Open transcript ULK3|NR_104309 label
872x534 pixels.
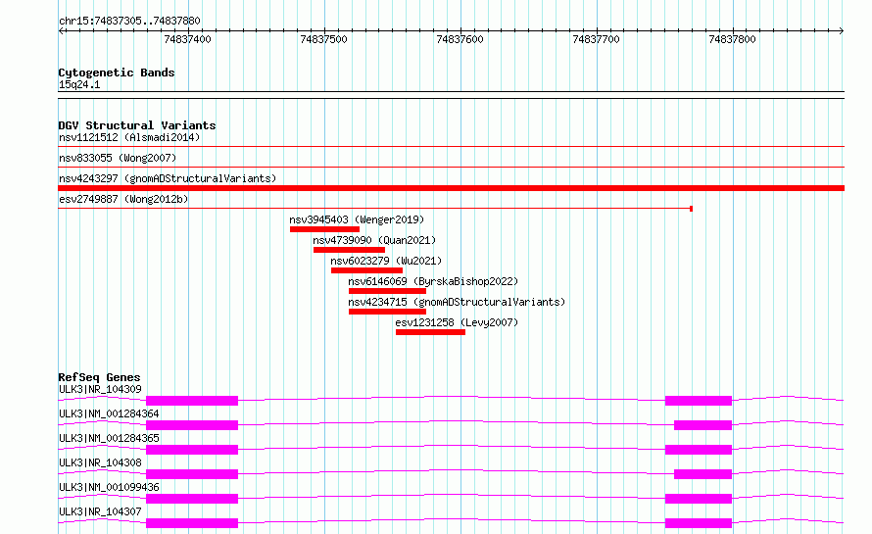pos(100,389)
